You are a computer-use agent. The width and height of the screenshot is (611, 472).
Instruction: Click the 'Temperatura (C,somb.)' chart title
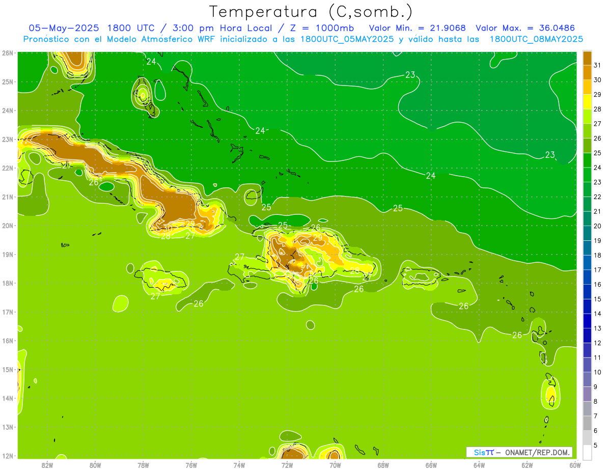pyautogui.click(x=311, y=12)
